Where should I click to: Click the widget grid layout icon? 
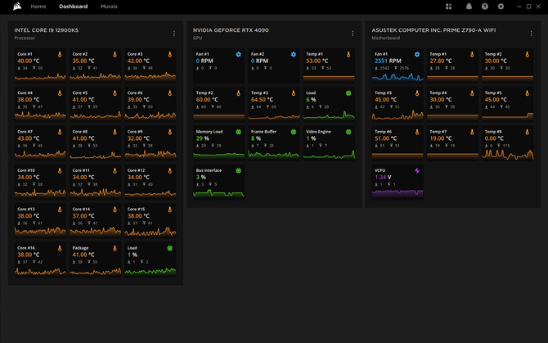[x=448, y=7]
